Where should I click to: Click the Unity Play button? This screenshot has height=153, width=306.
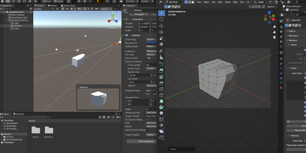[79, 1]
